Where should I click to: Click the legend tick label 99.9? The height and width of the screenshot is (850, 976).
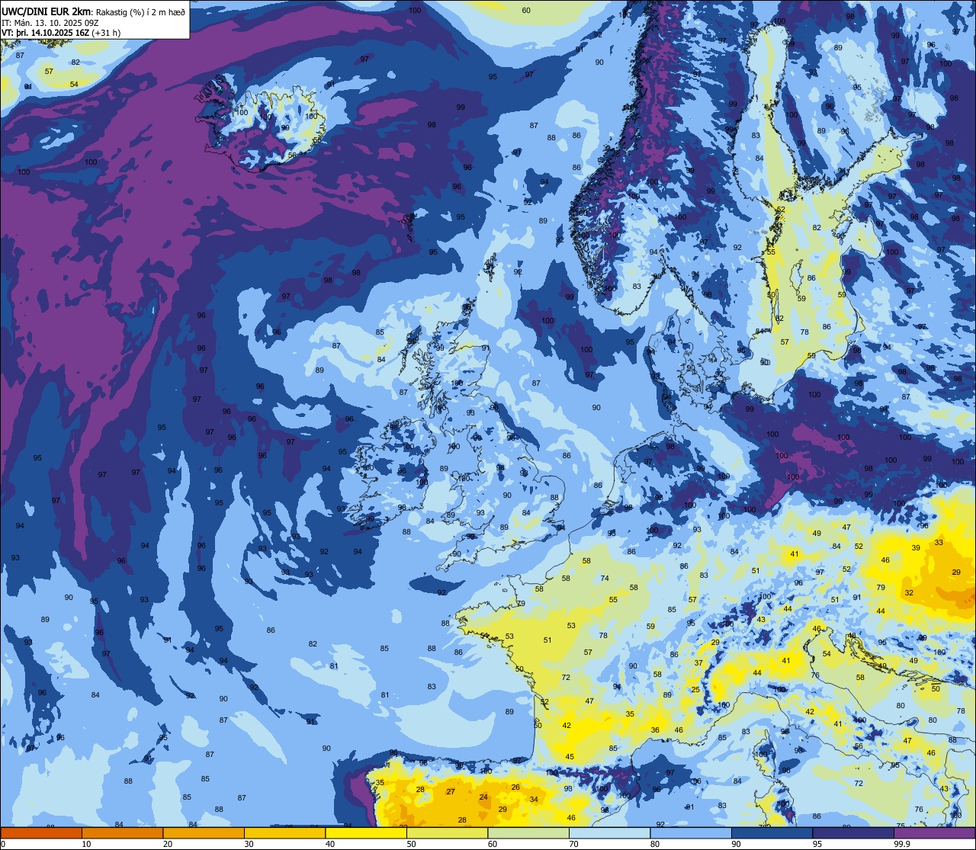click(903, 844)
